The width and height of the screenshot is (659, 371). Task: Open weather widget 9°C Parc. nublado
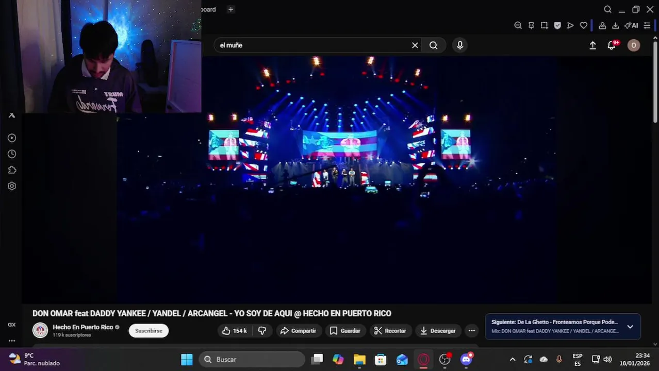[x=35, y=359]
